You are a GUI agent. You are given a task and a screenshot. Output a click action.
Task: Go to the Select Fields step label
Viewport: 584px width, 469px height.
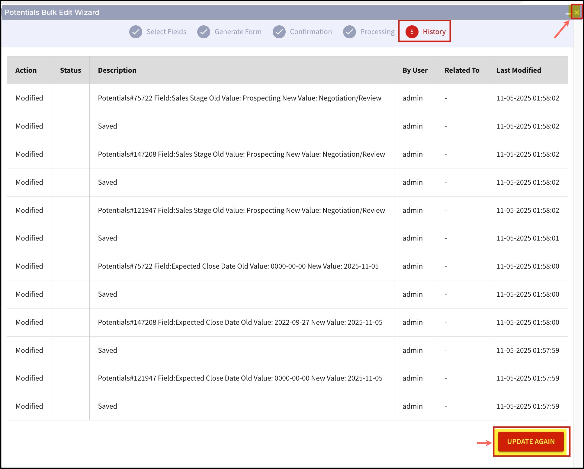coord(166,32)
